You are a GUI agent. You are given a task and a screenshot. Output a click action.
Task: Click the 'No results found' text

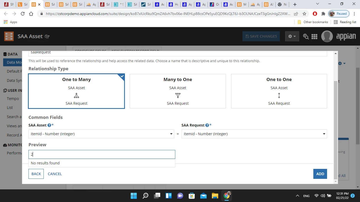(x=45, y=163)
